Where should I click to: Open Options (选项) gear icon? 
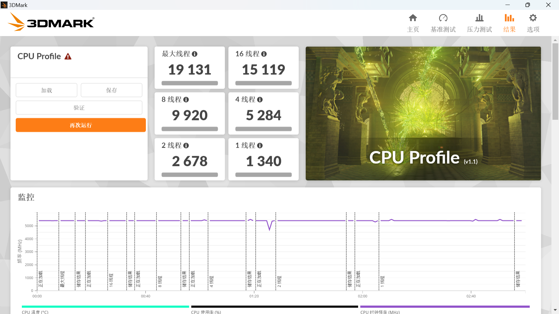(533, 18)
